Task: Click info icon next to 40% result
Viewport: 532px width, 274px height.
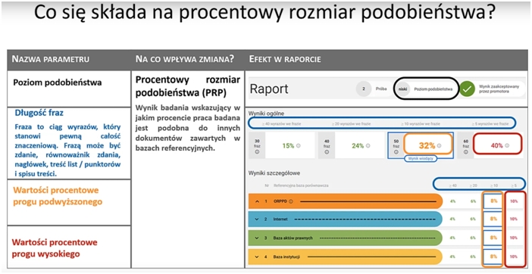Action: [x=507, y=145]
